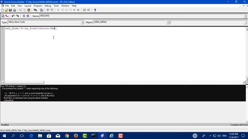Open the Program menu

coord(38,6)
